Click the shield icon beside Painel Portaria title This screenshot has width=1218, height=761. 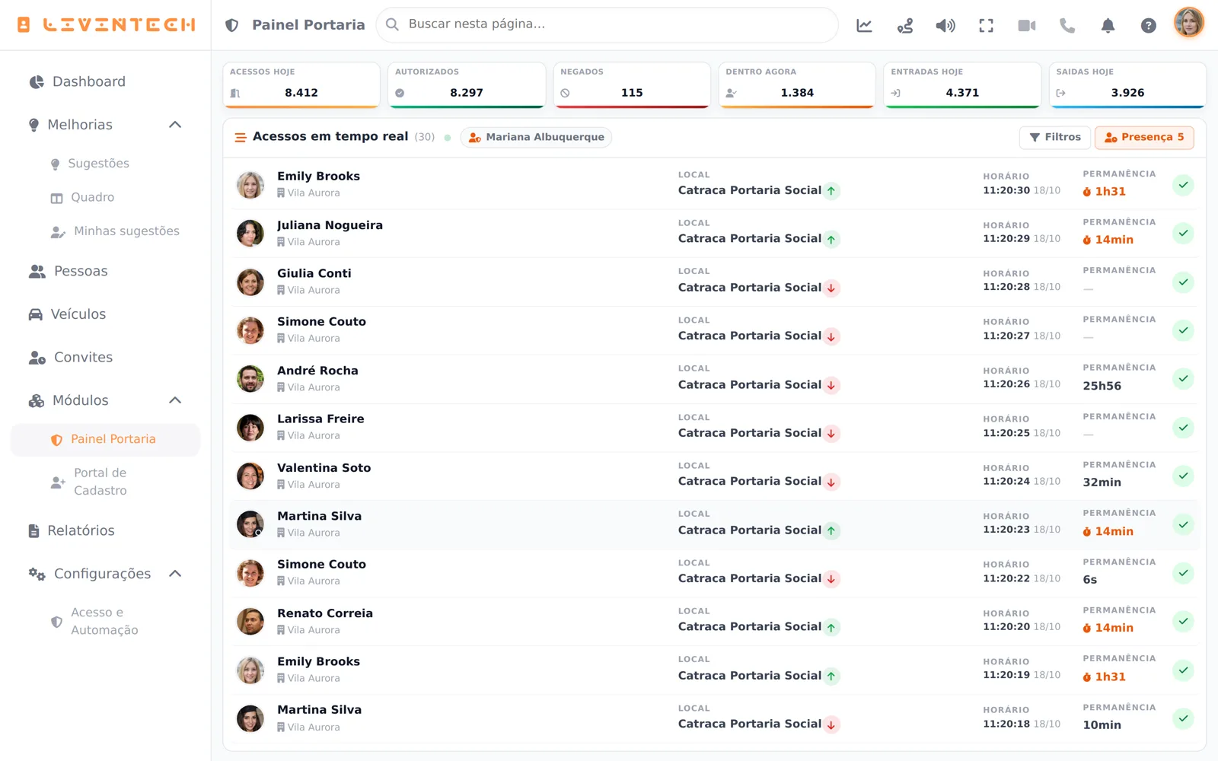(232, 25)
